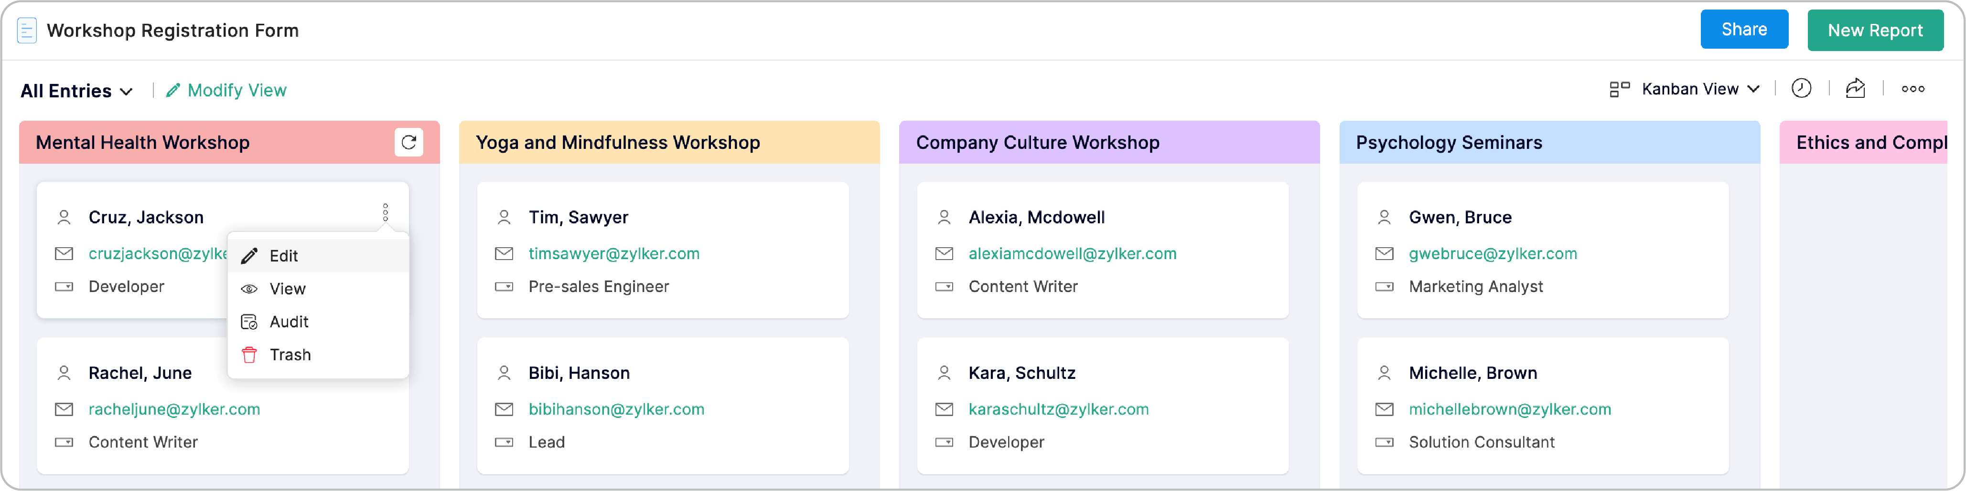Select View from the open context menu
The image size is (1966, 491).
287,288
